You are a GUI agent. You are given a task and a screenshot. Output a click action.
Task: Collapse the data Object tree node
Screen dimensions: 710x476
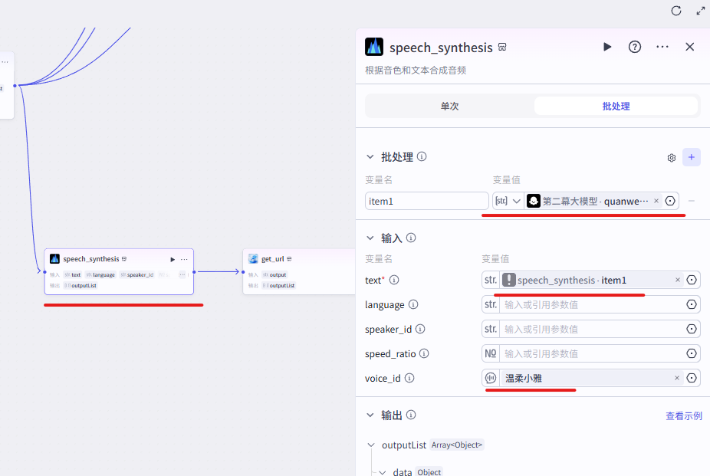click(383, 472)
